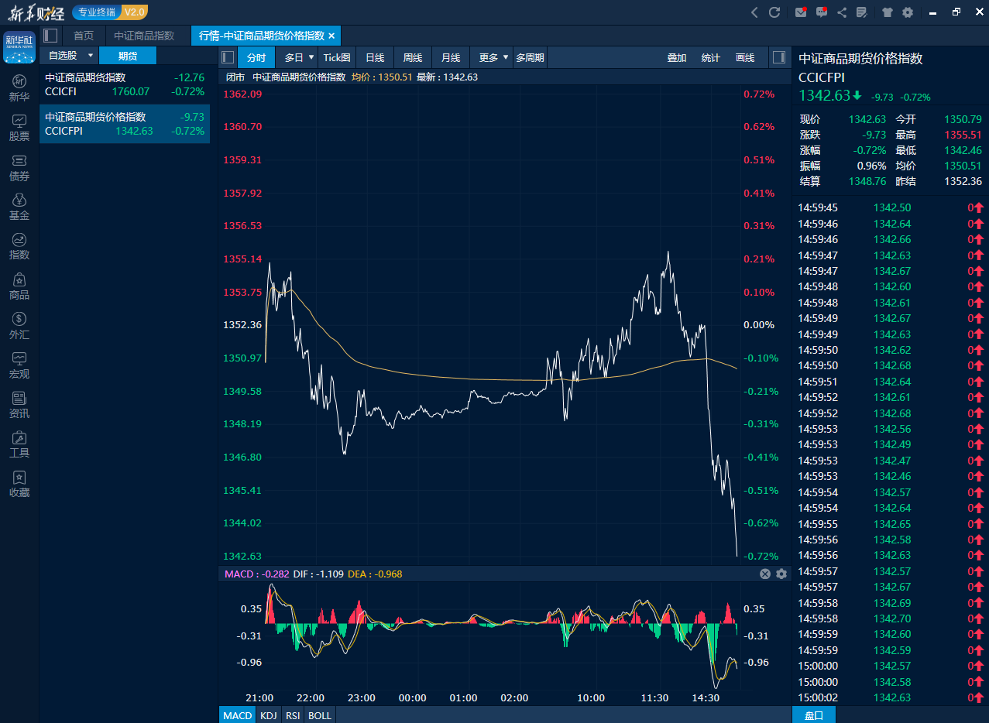The image size is (989, 723).
Task: Open the 多日 multi-day dropdown
Action: [x=300, y=57]
